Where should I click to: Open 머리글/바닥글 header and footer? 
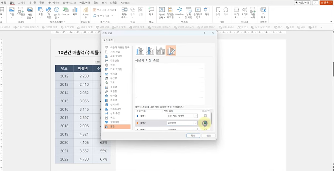(x=170, y=12)
